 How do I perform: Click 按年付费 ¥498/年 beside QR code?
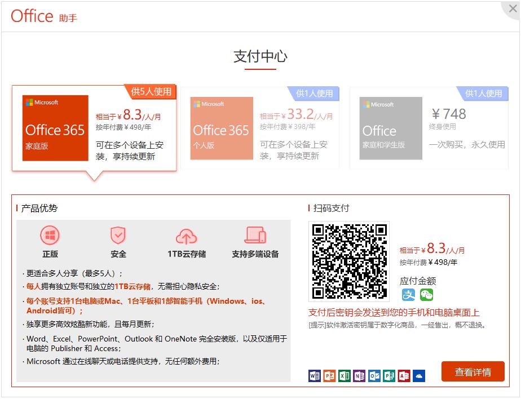pos(429,262)
